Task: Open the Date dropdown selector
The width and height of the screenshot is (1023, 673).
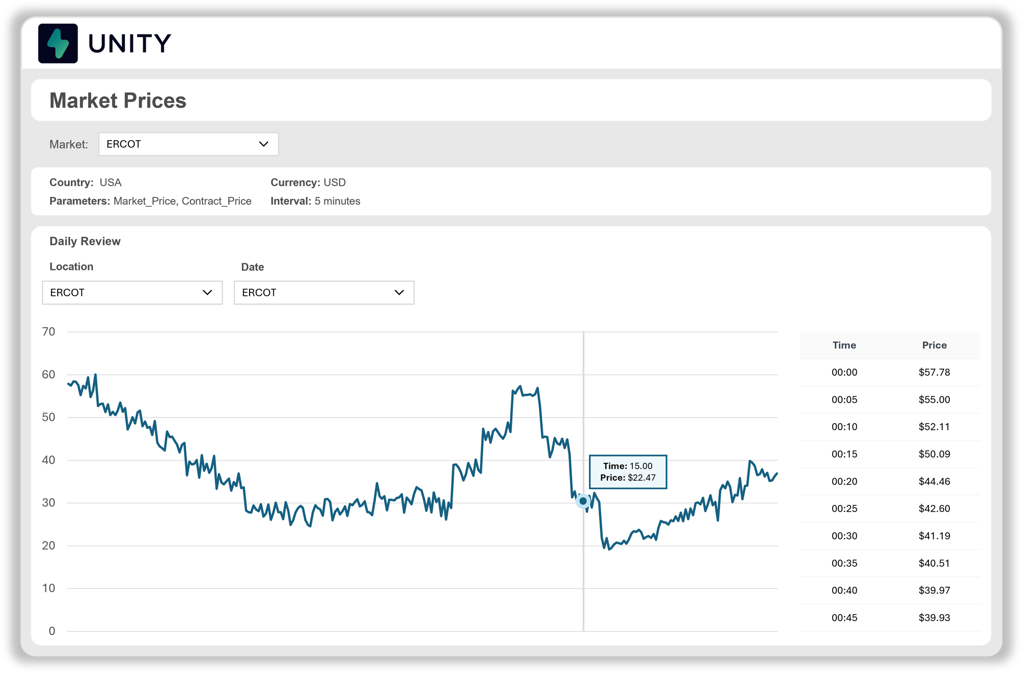Action: pos(323,293)
